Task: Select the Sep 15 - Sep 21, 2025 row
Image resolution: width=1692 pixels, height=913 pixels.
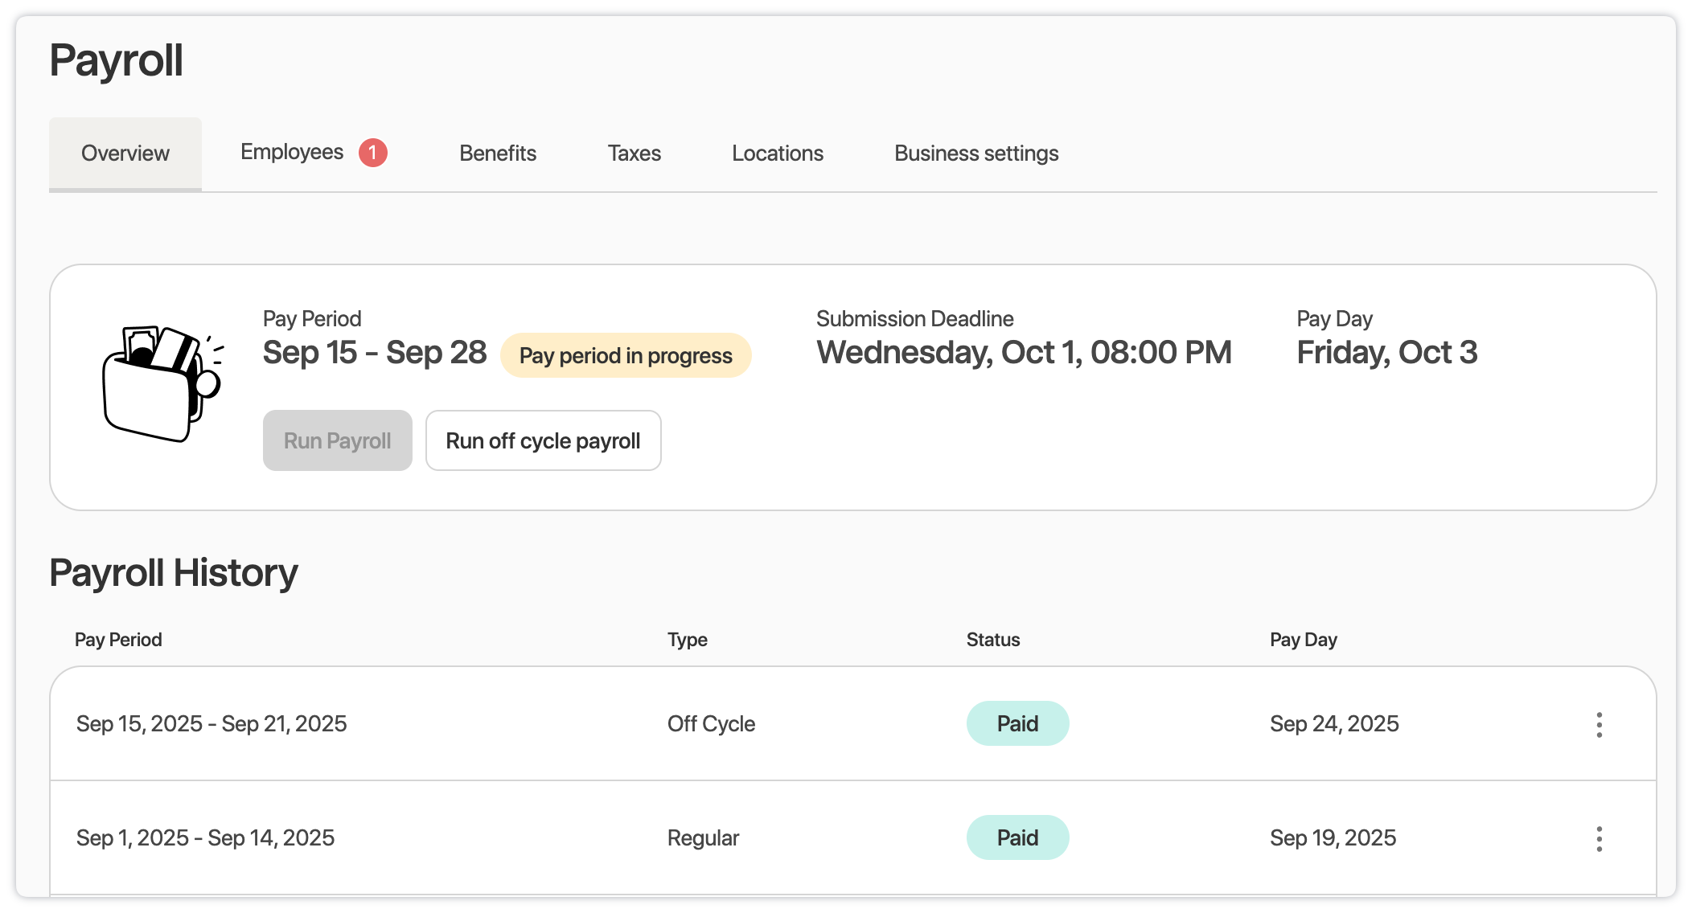Action: (x=211, y=724)
